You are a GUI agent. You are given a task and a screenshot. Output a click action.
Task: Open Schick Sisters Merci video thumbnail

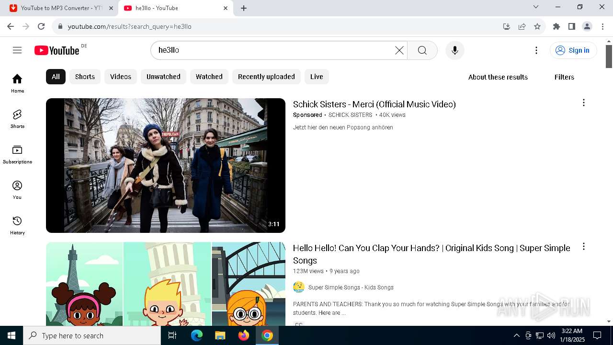[166, 165]
